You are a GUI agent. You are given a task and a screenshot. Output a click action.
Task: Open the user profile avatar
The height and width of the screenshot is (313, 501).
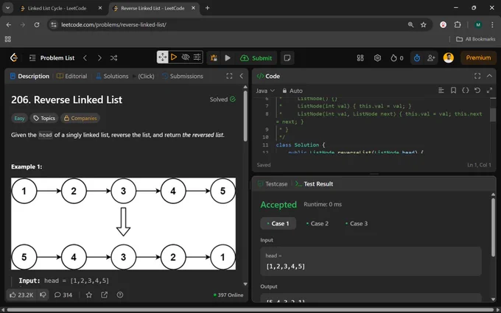pyautogui.click(x=448, y=57)
